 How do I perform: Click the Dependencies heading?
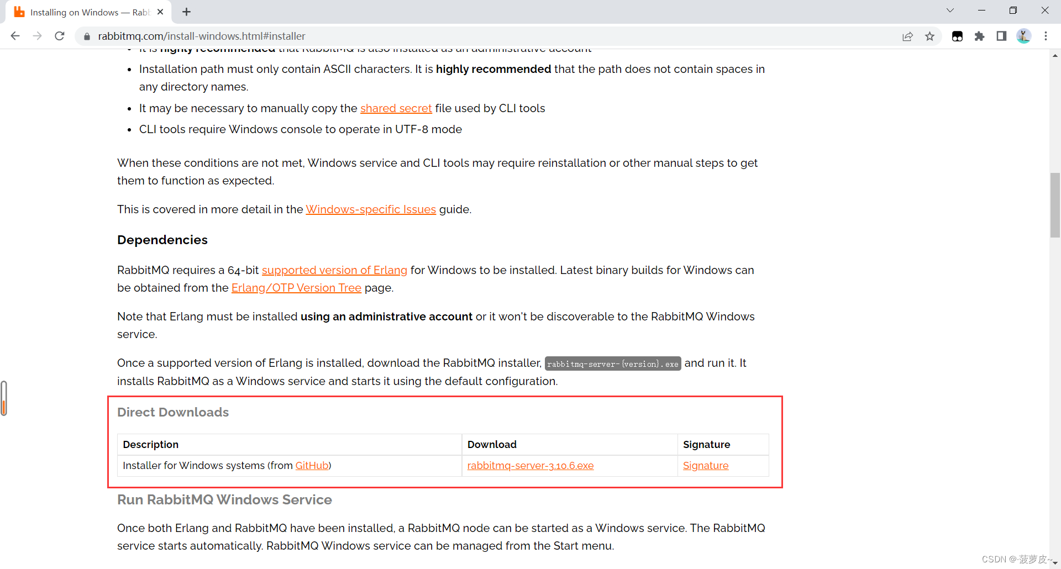(x=162, y=240)
